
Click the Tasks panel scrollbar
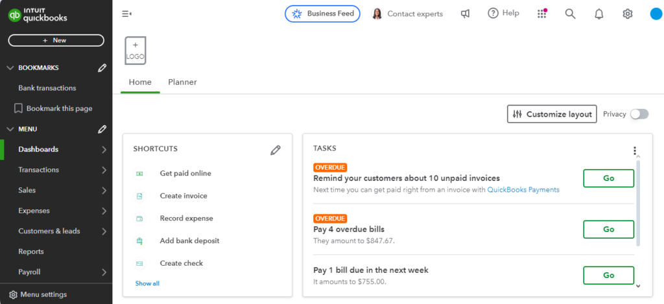(x=638, y=204)
